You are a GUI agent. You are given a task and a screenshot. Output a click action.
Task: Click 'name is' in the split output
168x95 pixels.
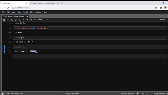coord(24,51)
